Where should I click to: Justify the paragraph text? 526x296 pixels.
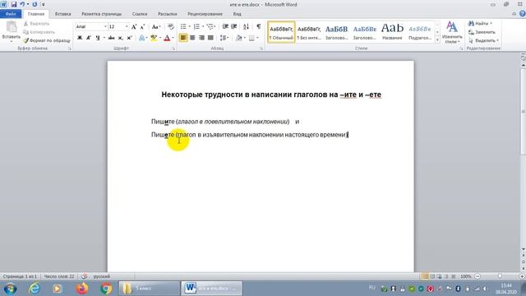tap(210, 38)
